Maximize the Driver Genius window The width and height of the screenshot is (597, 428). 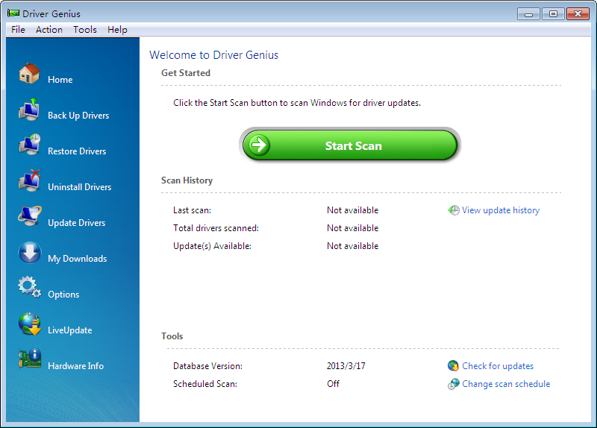[553, 14]
